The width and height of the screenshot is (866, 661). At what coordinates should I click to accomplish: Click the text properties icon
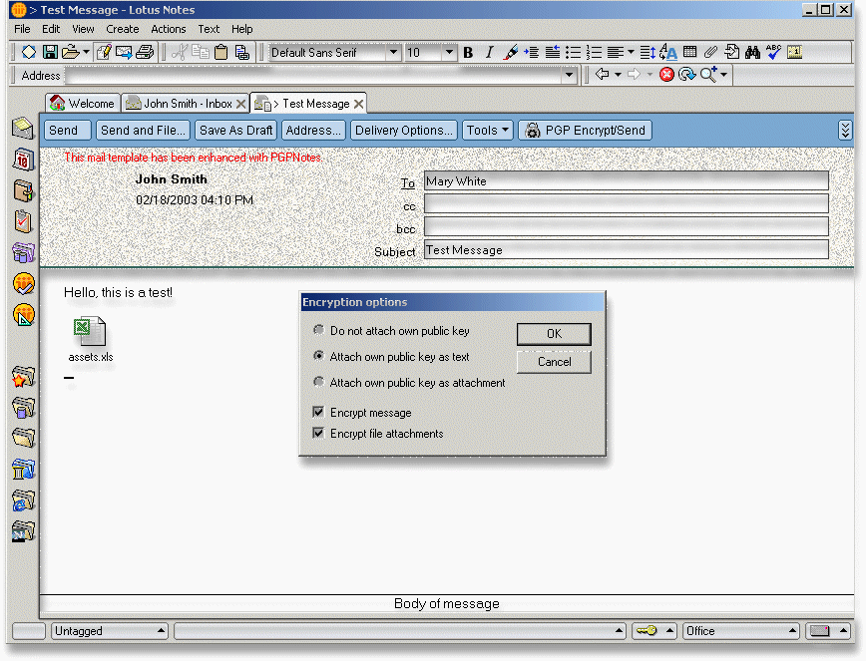coord(667,53)
